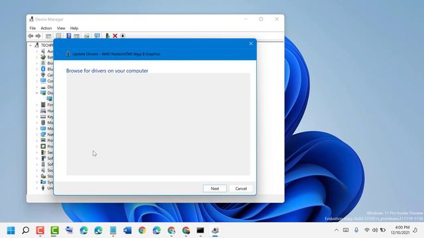Screen dimensions: 424x238
Task: Click the red Camtasia icon on the taskbar
Action: [40, 231]
